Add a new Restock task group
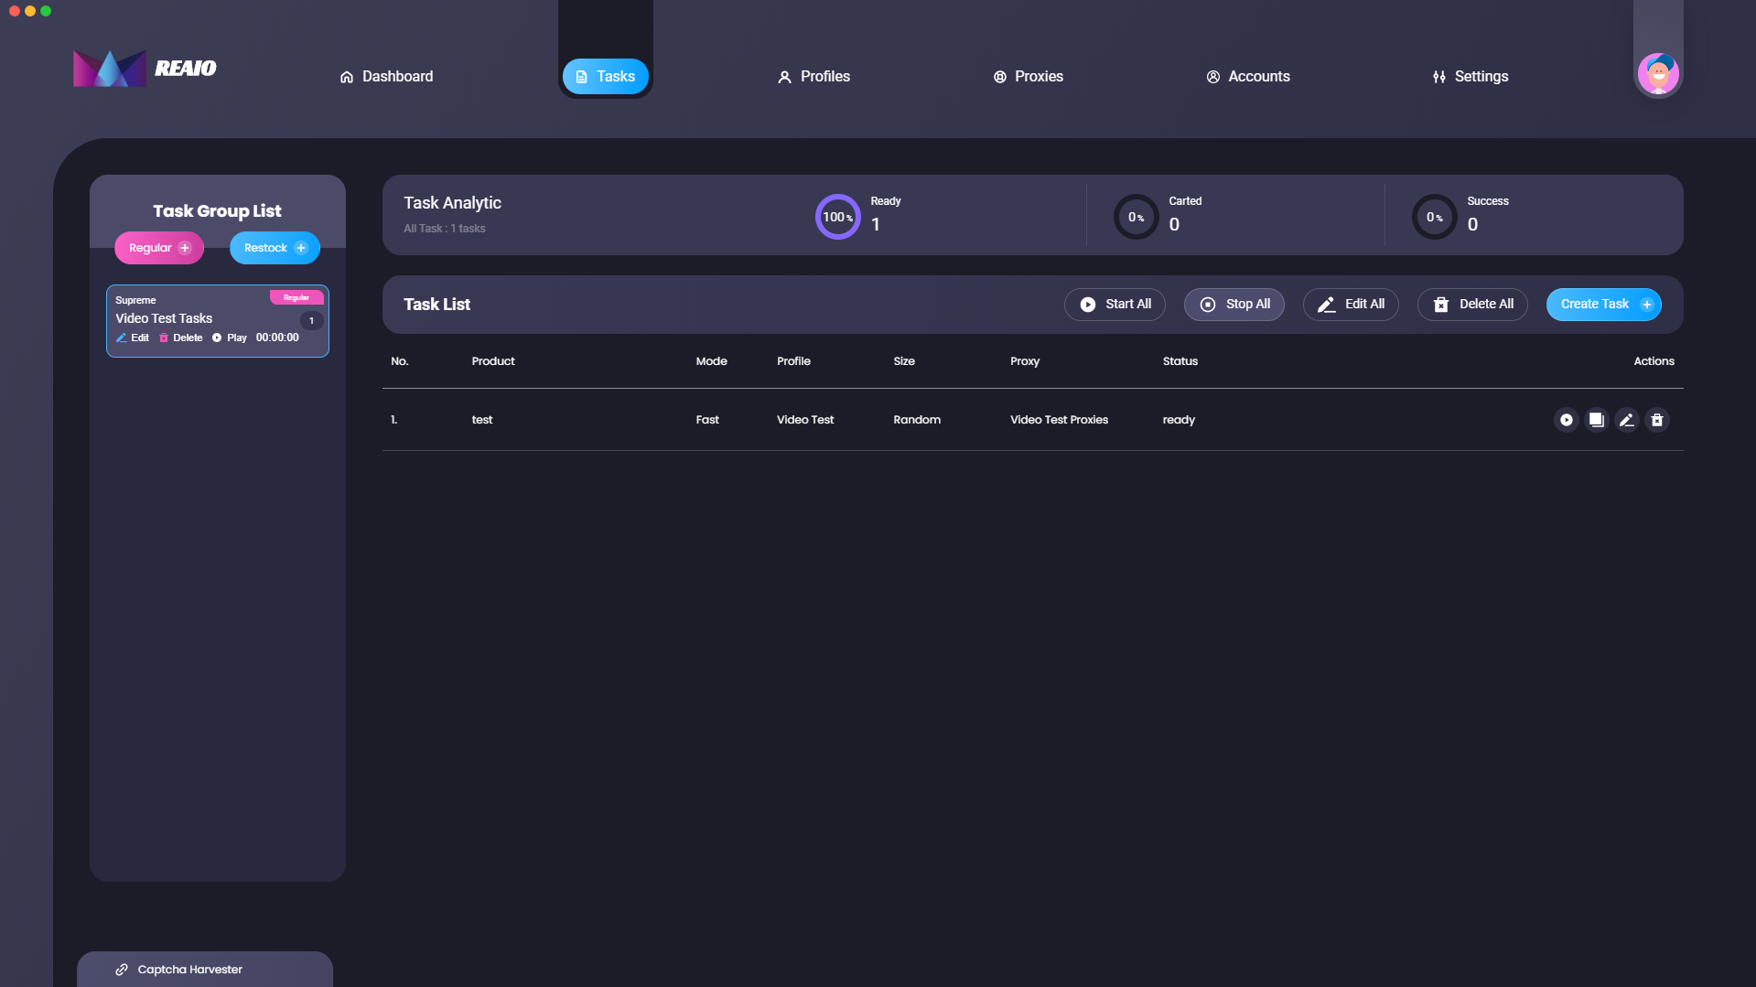 point(275,248)
